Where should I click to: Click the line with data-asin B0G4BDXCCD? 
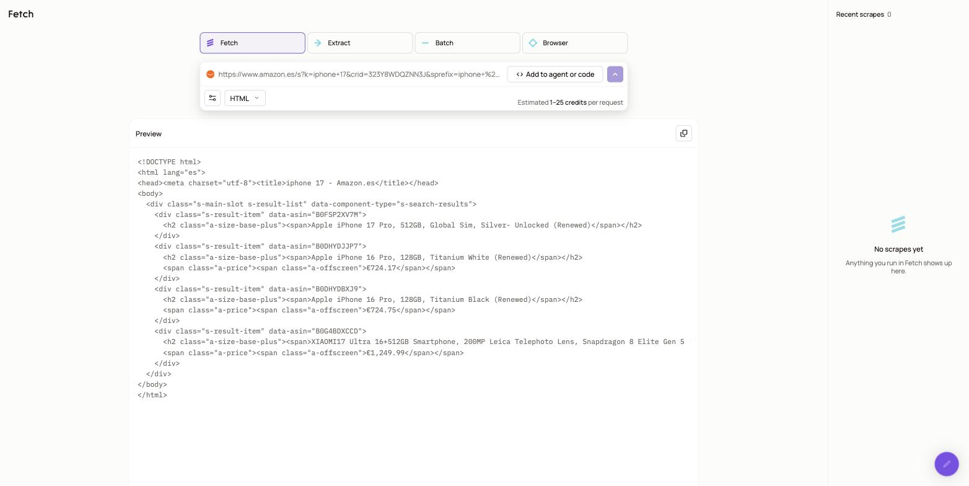click(260, 331)
